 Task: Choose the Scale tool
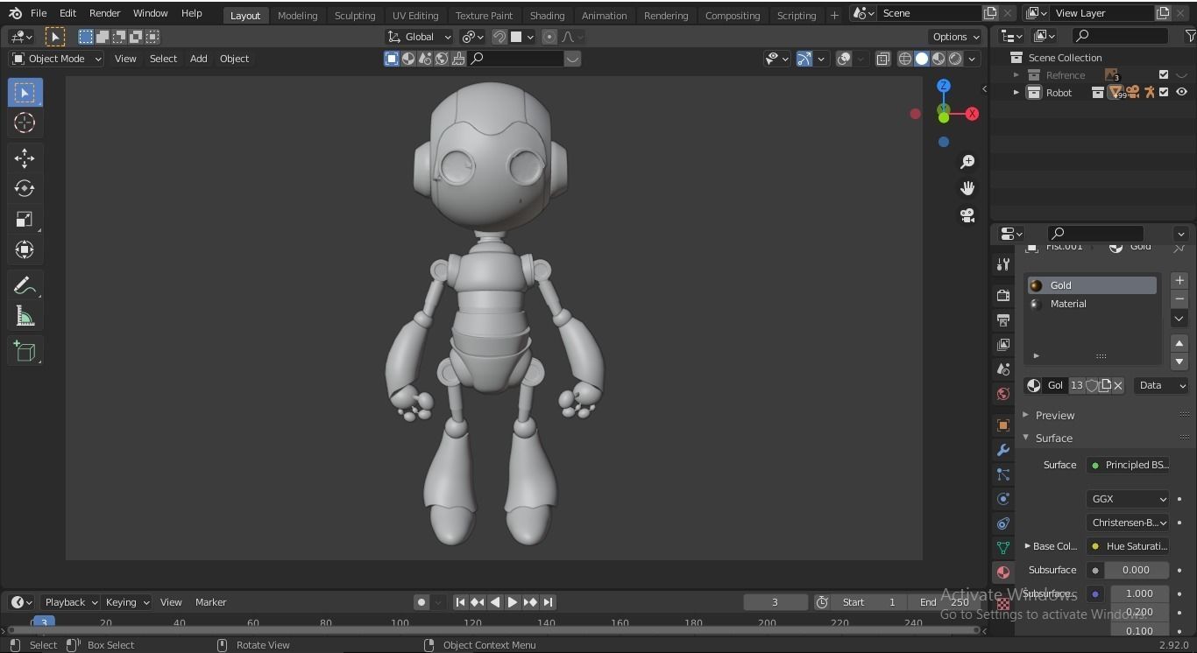pos(25,219)
